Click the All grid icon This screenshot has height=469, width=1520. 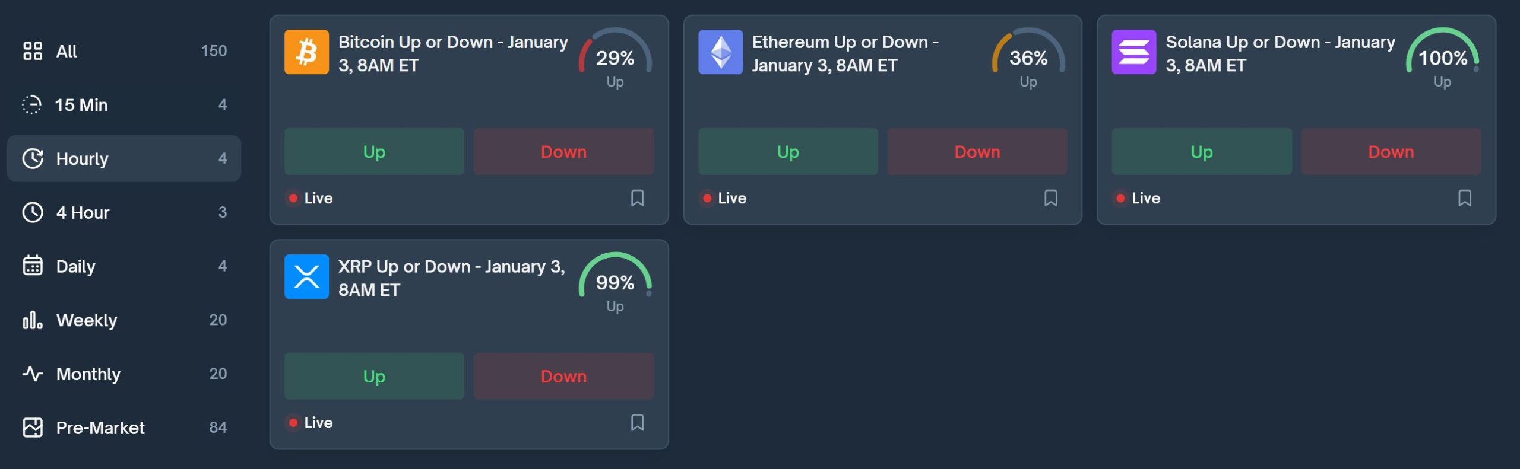33,51
